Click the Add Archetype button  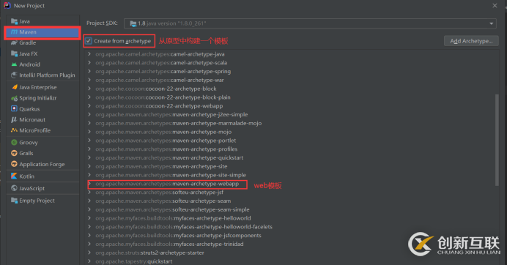471,41
